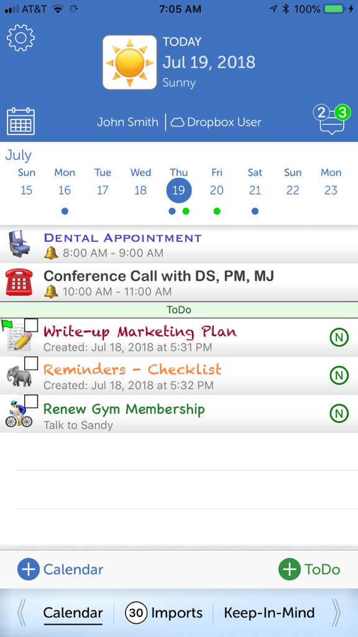This screenshot has width=358, height=637.
Task: Tap the sunny weather icon
Action: pos(130,63)
